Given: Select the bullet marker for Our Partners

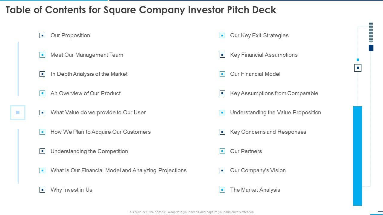Looking at the screenshot, I should (x=222, y=151).
